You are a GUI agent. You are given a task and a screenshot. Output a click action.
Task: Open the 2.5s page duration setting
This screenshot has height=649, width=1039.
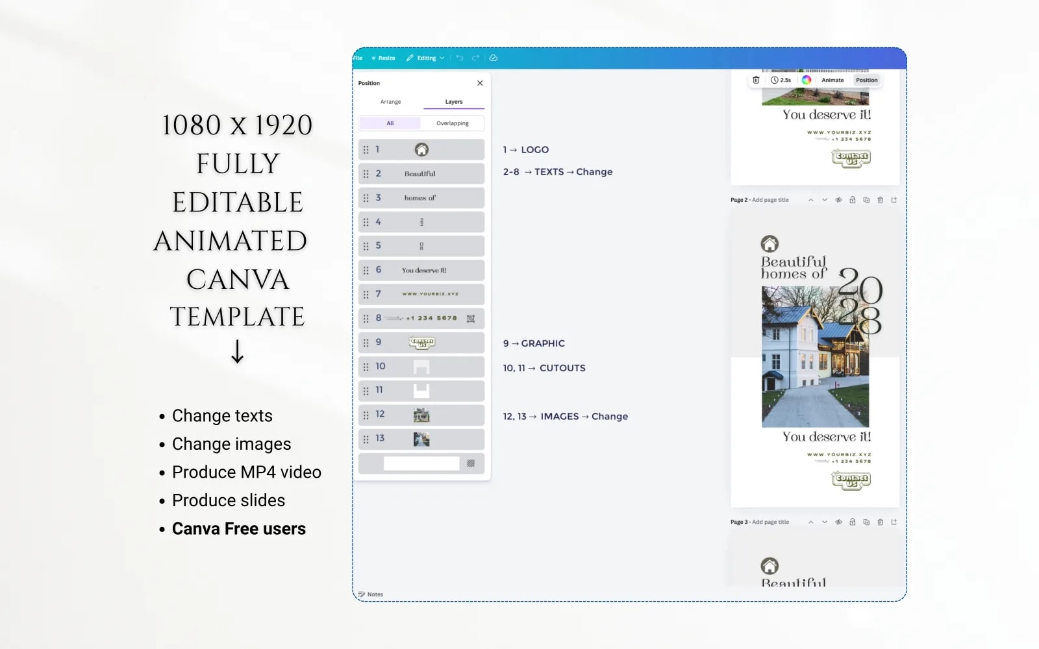(x=781, y=80)
